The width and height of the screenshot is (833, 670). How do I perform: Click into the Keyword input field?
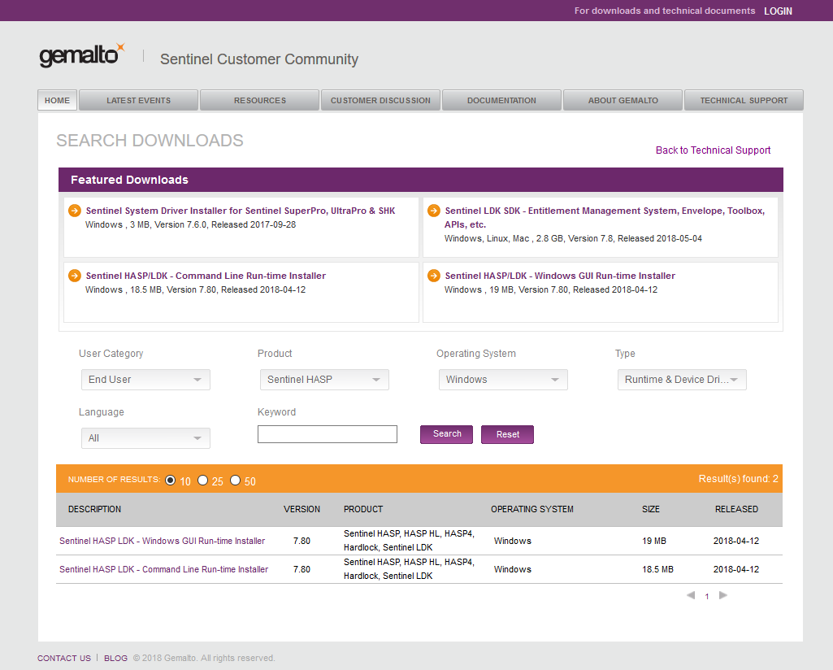point(328,434)
